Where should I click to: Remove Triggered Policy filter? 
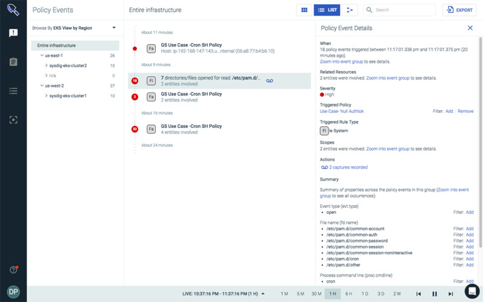point(465,111)
